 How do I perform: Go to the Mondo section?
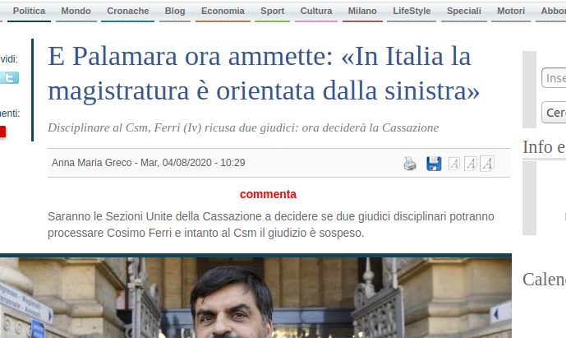(x=76, y=12)
